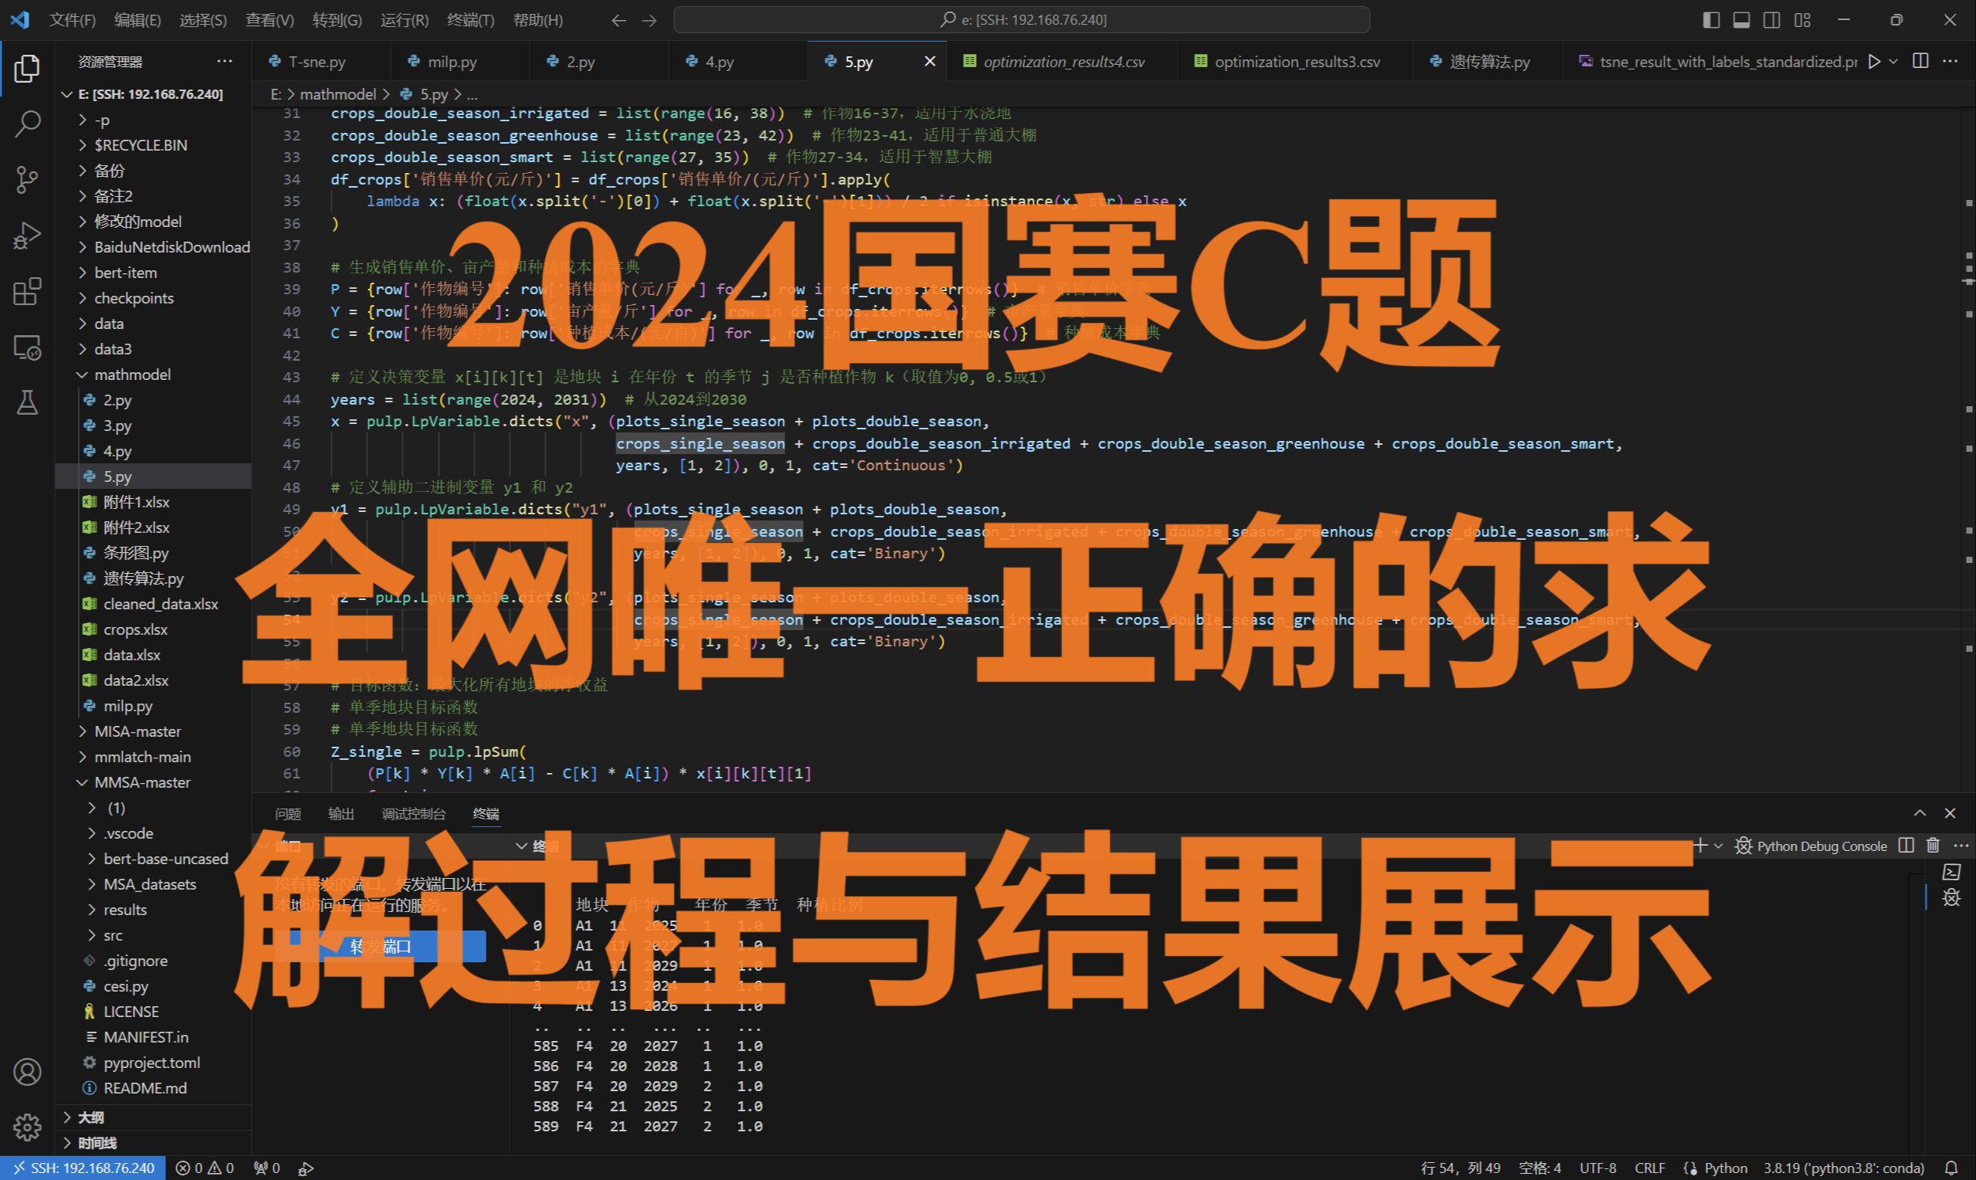Run the Python file with play icon
Screen dimensions: 1976x1180
click(1874, 61)
